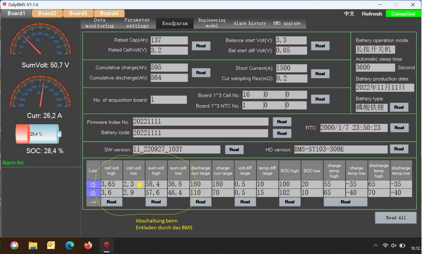Click the Battery production date field
Viewport: 426px width, 254px height.
385,88
